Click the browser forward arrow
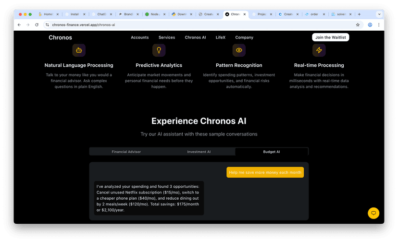This screenshot has width=398, height=242. pyautogui.click(x=28, y=25)
